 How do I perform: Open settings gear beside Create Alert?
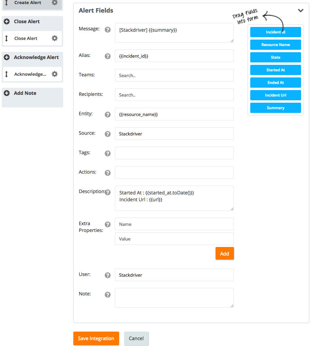(x=55, y=3)
